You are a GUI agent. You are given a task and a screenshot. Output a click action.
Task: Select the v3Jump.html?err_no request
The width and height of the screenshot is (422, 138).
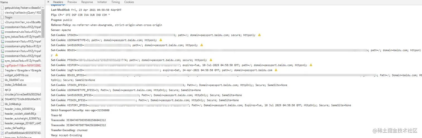click(x=21, y=22)
